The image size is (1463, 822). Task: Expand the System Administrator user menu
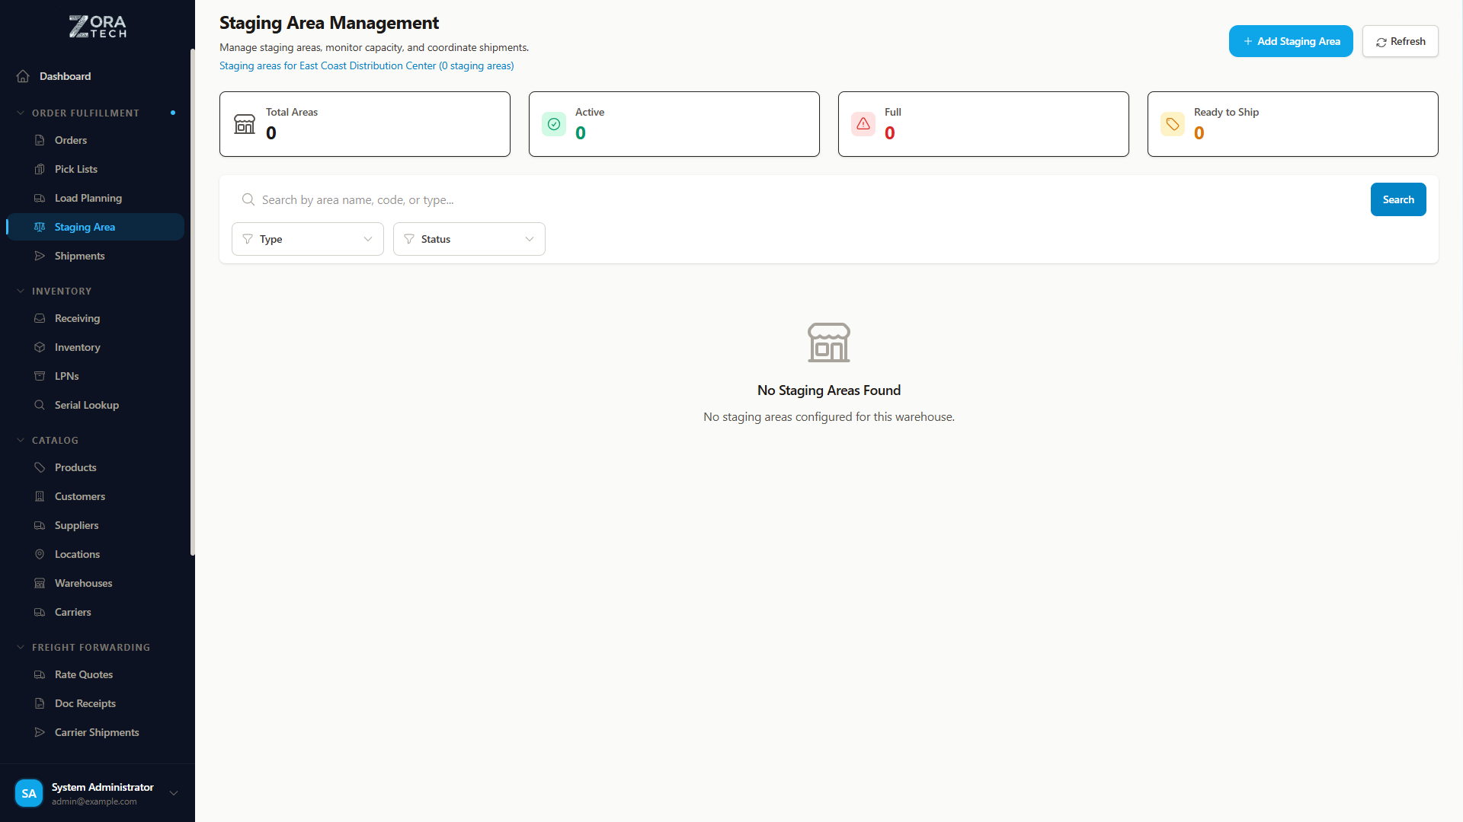point(174,793)
